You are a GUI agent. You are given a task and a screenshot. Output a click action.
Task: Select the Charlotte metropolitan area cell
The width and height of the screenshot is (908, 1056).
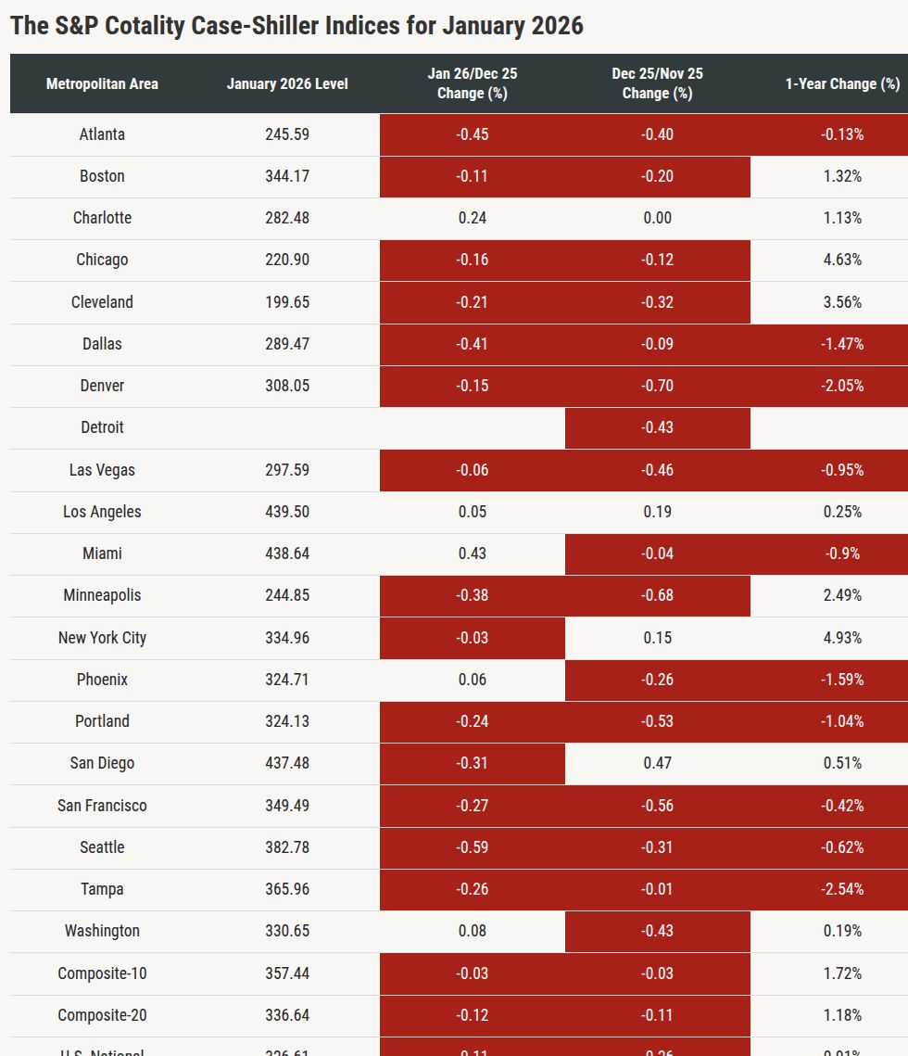102,218
